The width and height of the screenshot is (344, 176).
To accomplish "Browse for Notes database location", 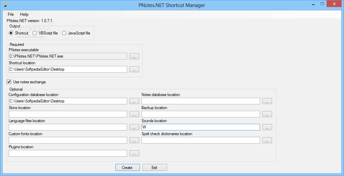I will tap(267, 101).
